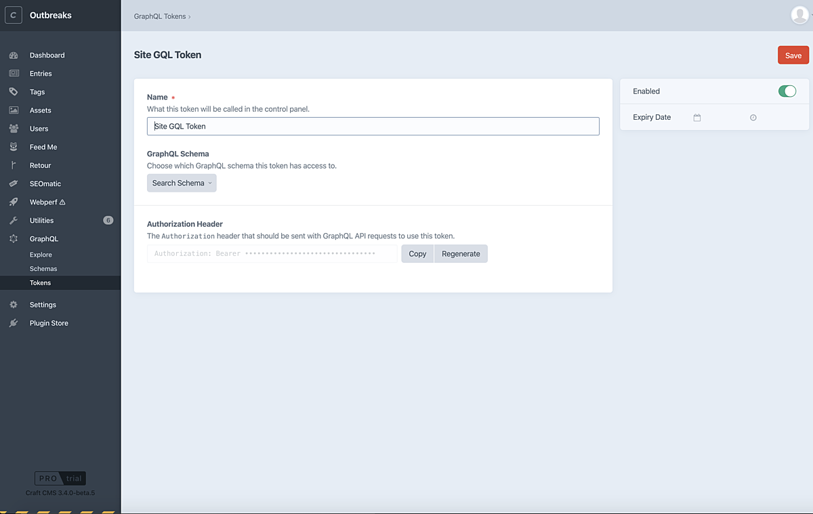Copy the authorization header
The height and width of the screenshot is (514, 813).
click(417, 254)
